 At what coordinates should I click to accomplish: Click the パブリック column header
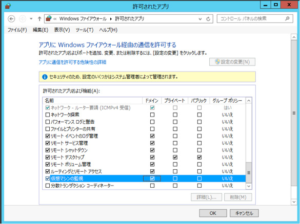(199, 101)
